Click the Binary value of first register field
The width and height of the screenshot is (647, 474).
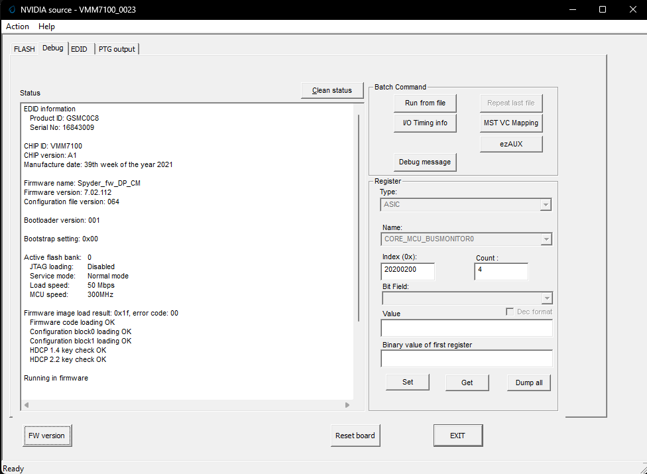(x=467, y=359)
